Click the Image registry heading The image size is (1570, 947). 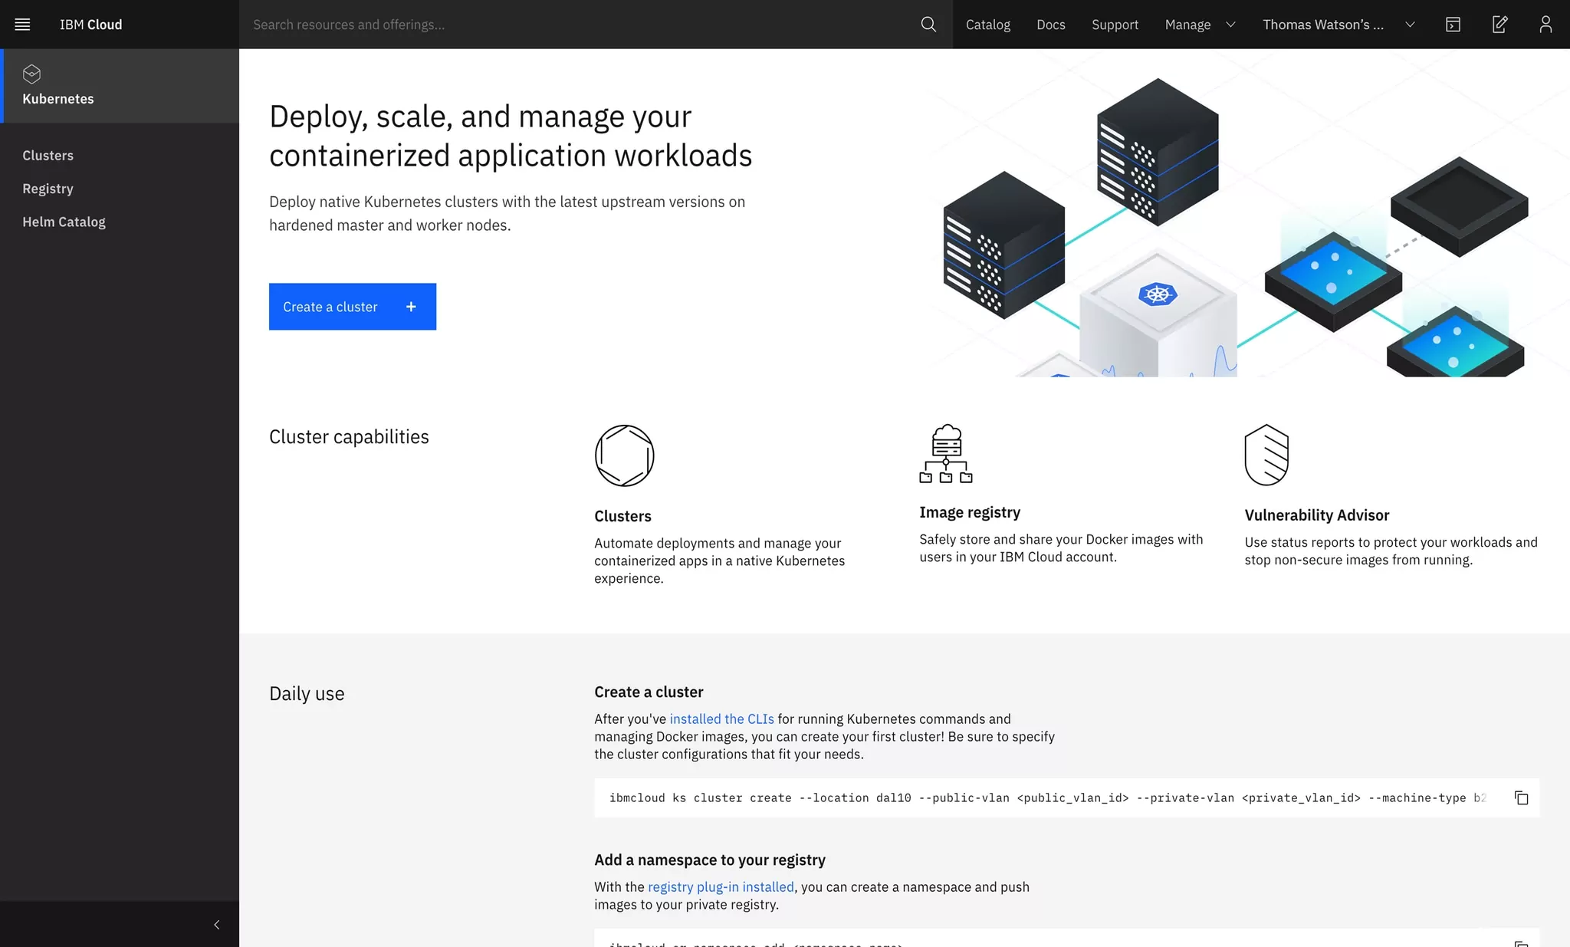coord(970,512)
